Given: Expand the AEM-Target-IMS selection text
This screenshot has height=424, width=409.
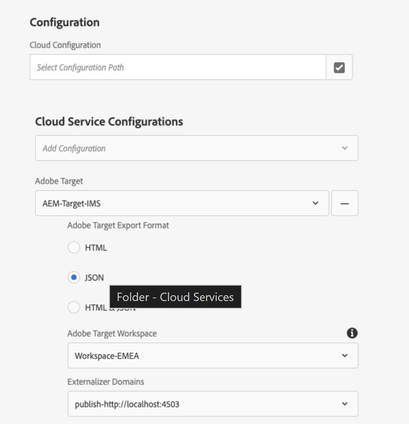Looking at the screenshot, I should (x=72, y=204).
